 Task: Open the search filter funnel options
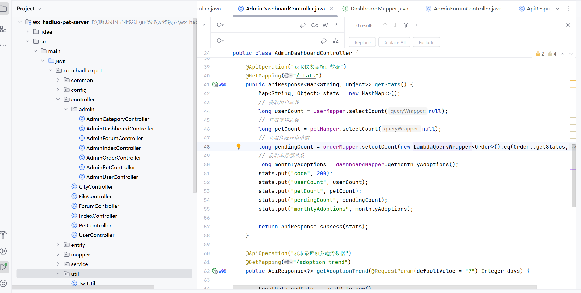406,25
